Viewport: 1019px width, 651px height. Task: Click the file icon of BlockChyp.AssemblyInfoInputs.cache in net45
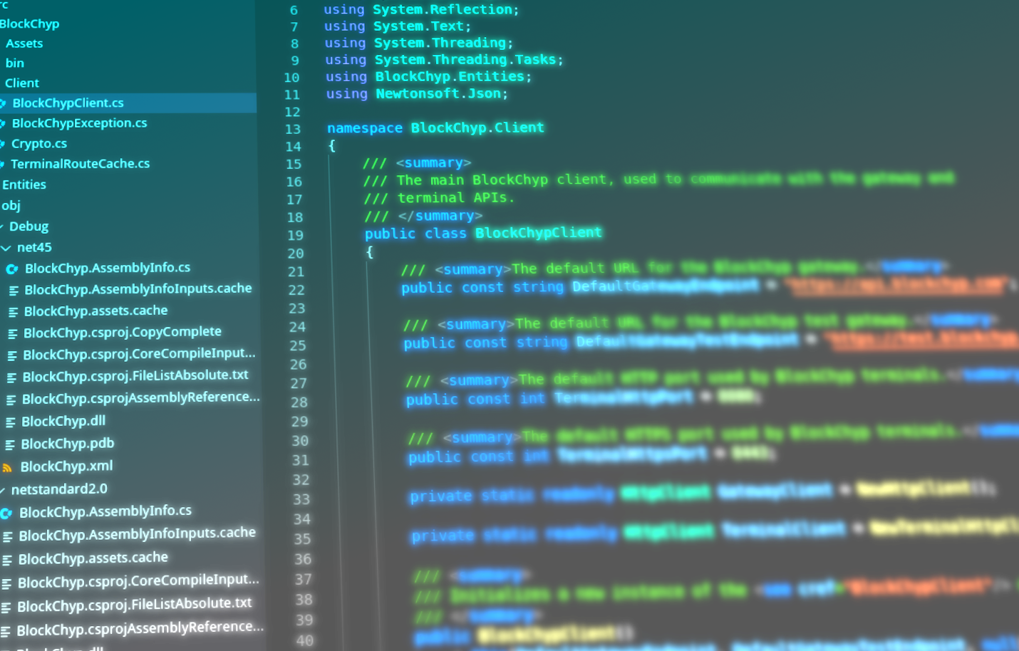(x=14, y=291)
